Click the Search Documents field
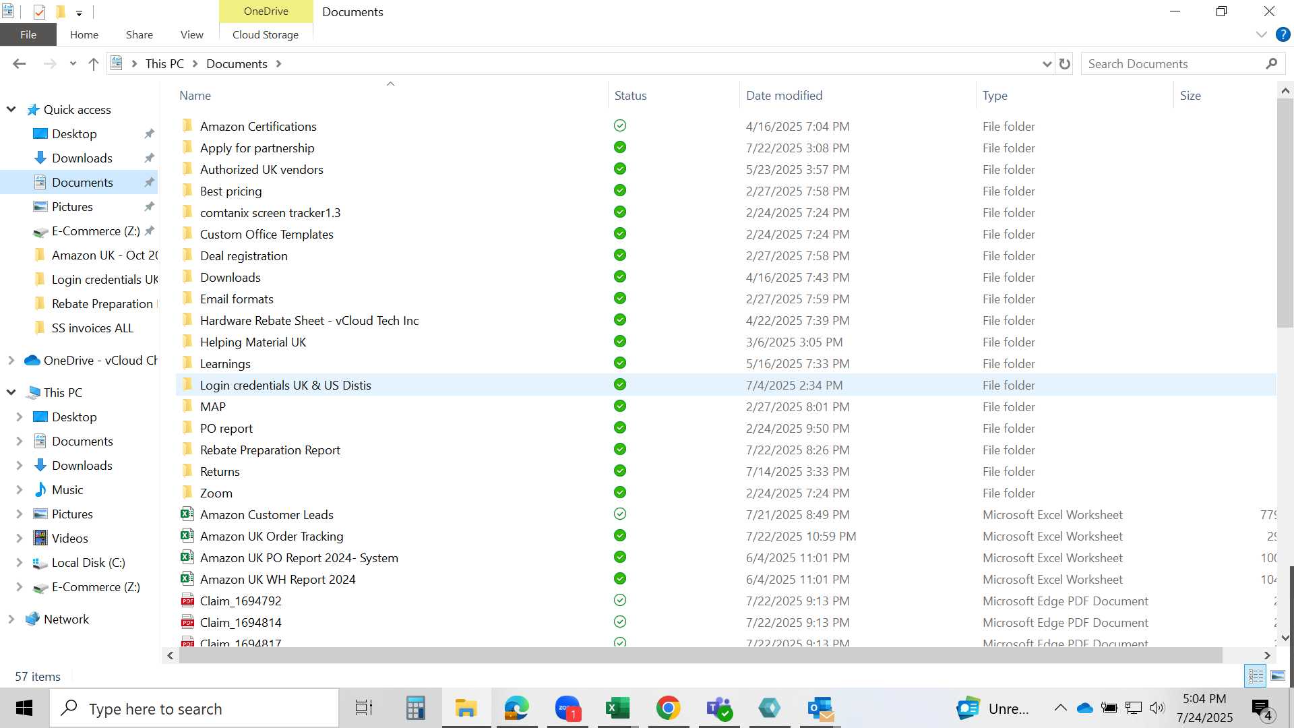Viewport: 1294px width, 728px height. pyautogui.click(x=1173, y=64)
